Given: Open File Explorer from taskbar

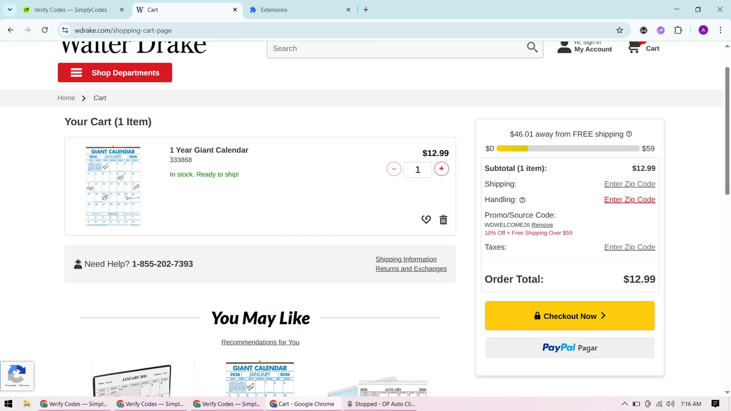Looking at the screenshot, I should pyautogui.click(x=27, y=404).
